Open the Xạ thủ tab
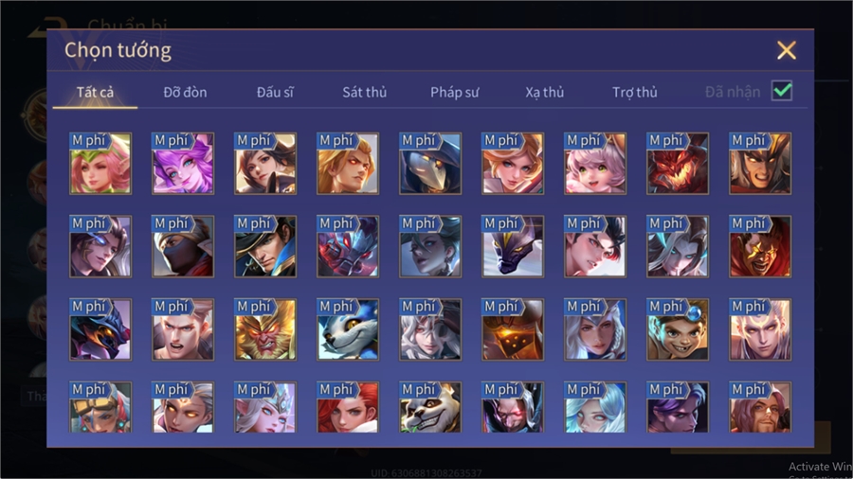The height and width of the screenshot is (479, 853). click(545, 93)
